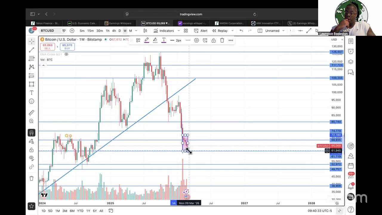This screenshot has height=215, width=382.
Task: Change the drawing text color
Action: [x=164, y=40]
